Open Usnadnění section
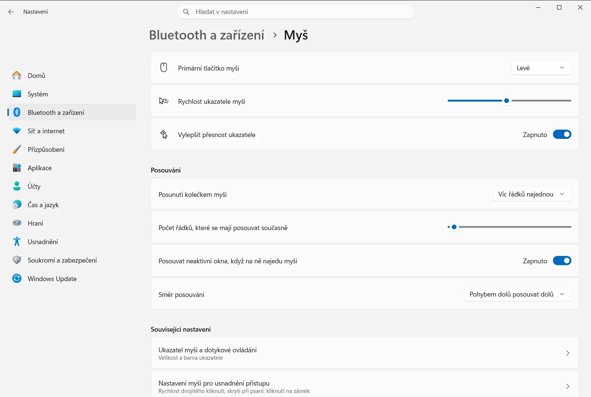591x397 pixels. coord(72,242)
